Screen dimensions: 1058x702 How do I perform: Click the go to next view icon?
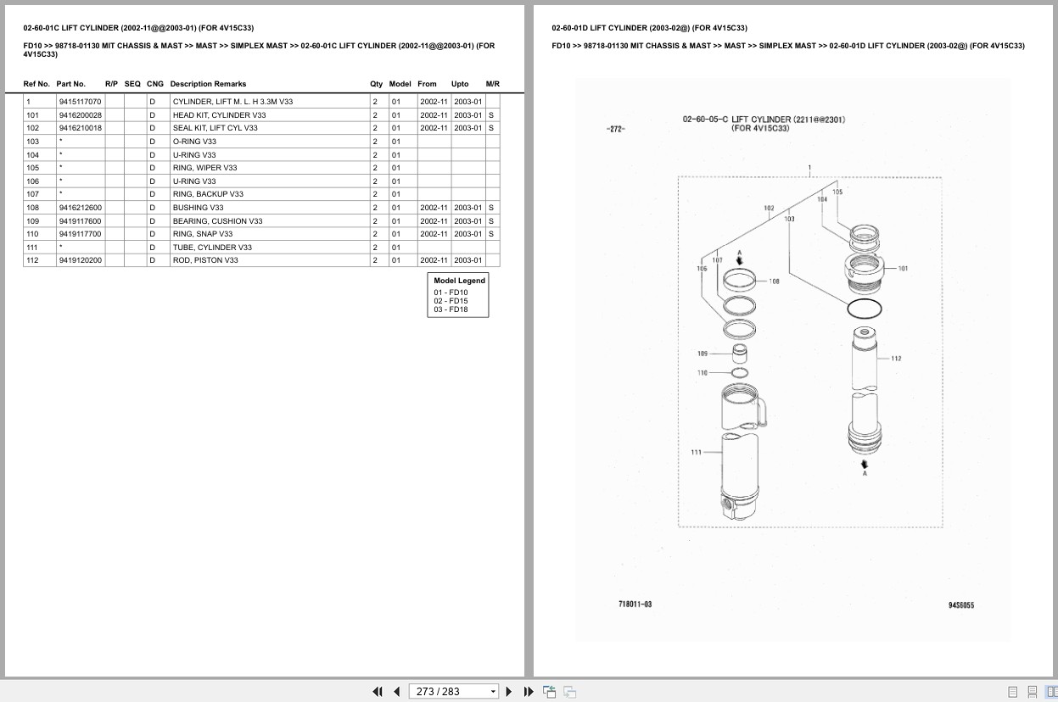pyautogui.click(x=569, y=692)
